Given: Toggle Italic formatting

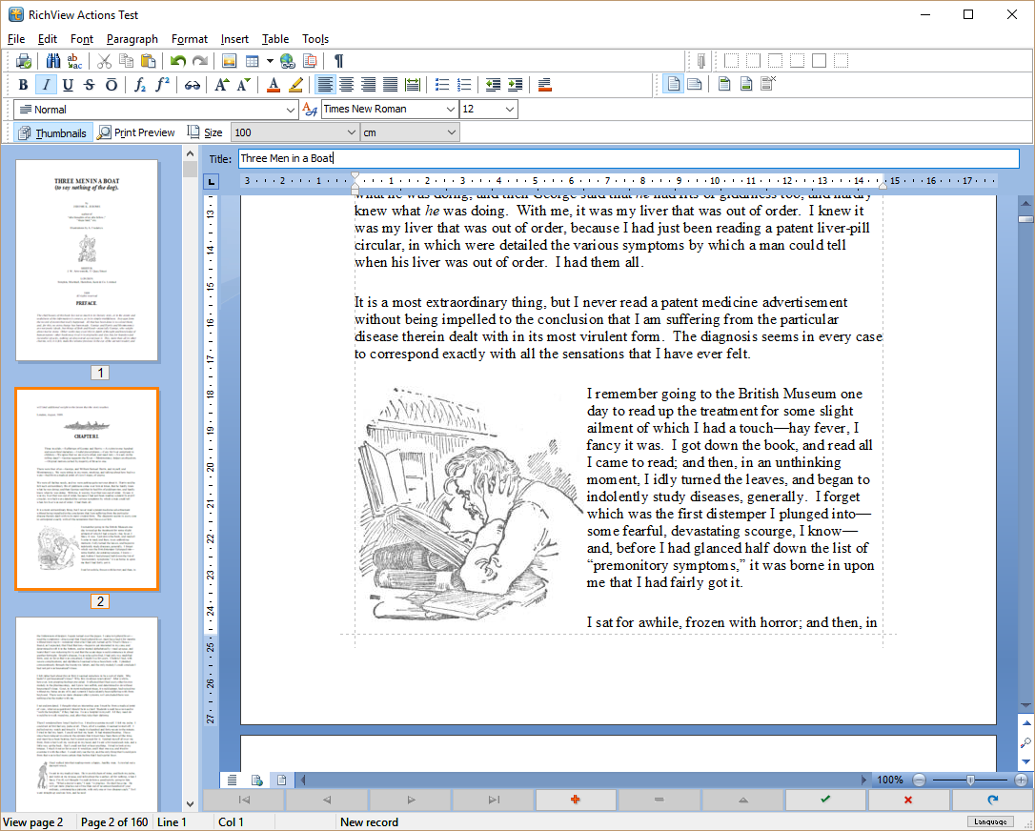Looking at the screenshot, I should [46, 85].
